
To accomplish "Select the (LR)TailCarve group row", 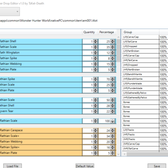I will (x=140, y=42).
